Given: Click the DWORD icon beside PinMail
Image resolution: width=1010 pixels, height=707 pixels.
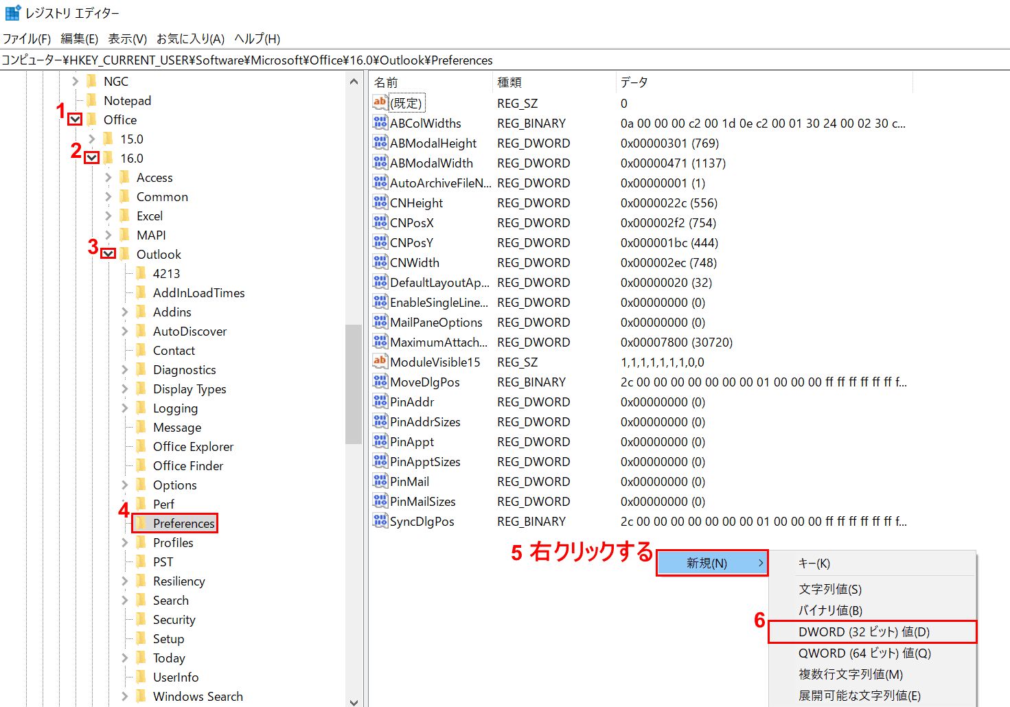Looking at the screenshot, I should (380, 481).
